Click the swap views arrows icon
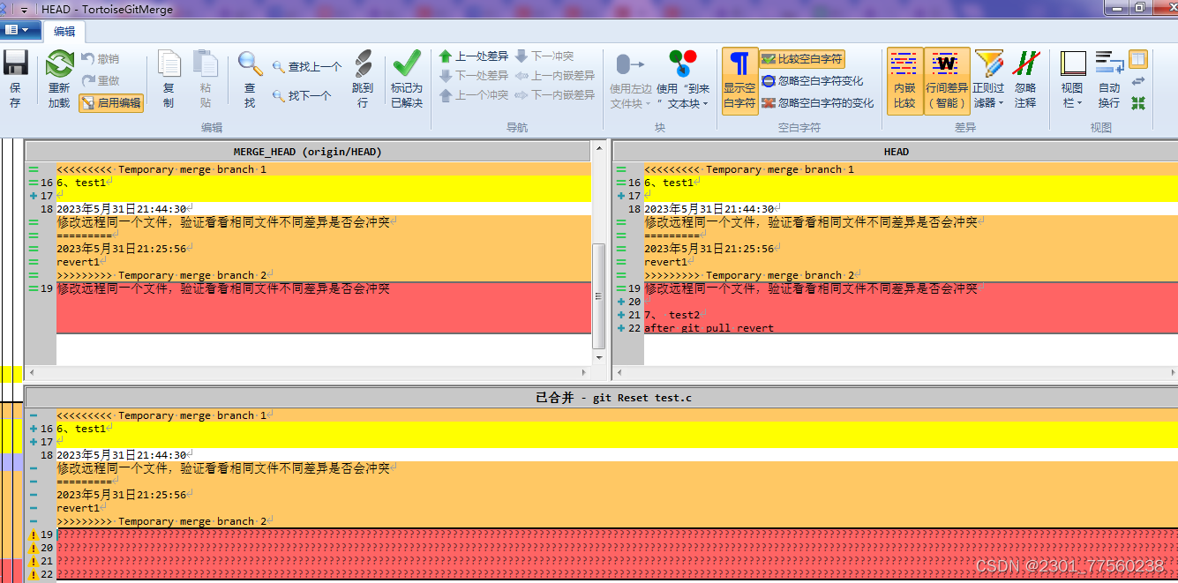Viewport: 1178px width, 583px height. pos(1138,81)
